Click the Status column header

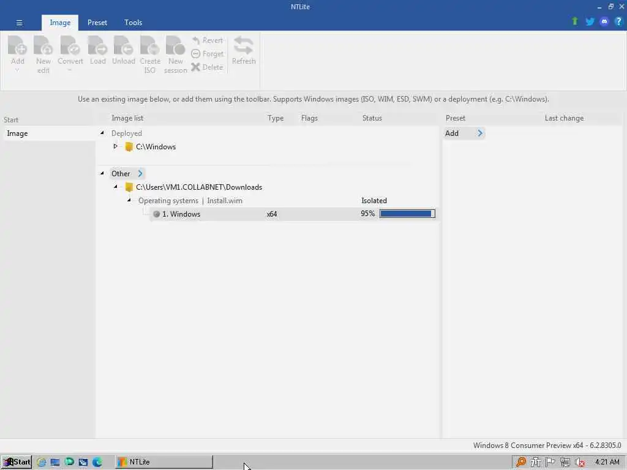(x=372, y=118)
